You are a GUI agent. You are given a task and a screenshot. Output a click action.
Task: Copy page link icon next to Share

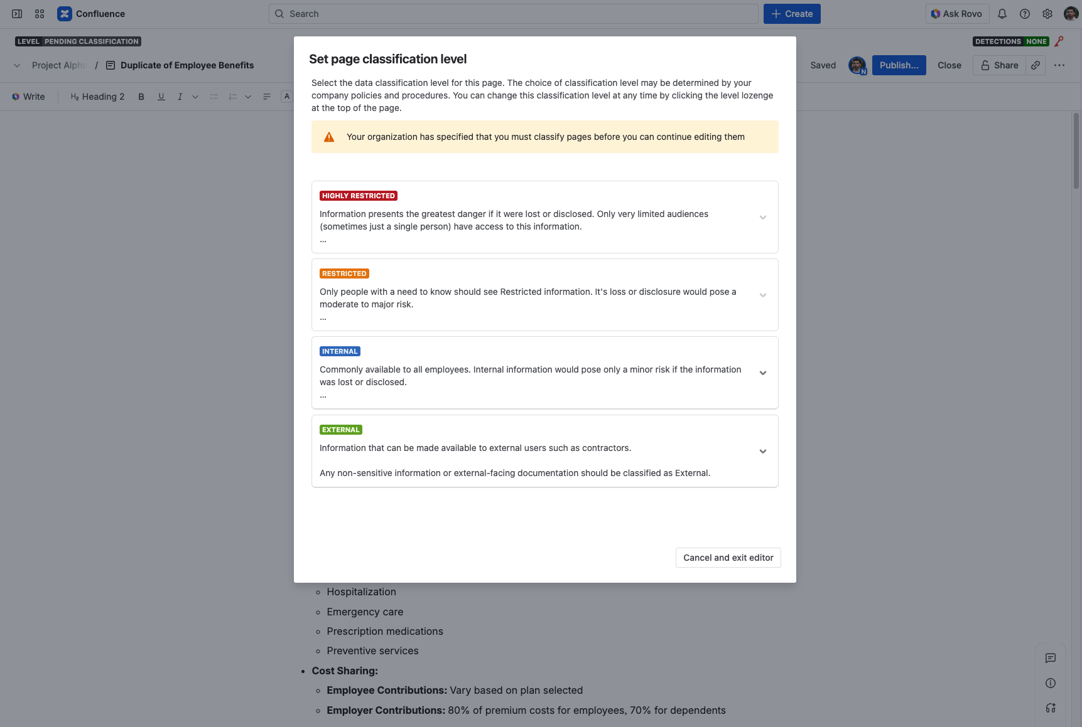(1036, 65)
